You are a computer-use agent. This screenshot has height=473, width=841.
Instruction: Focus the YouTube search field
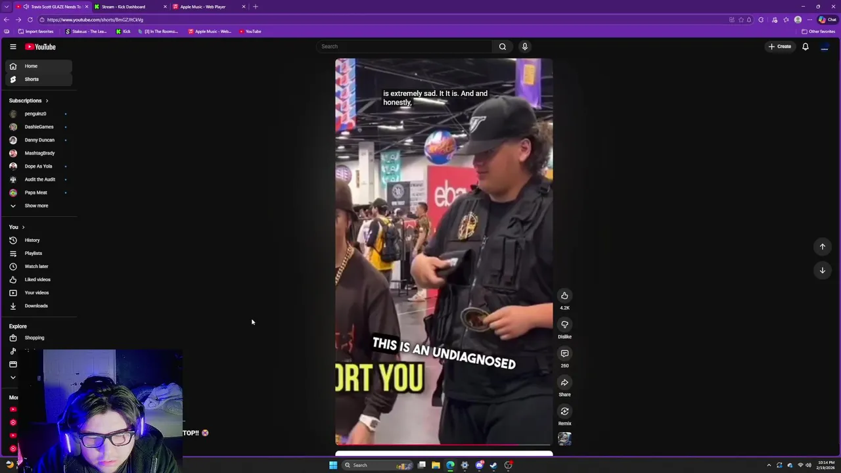(x=404, y=47)
